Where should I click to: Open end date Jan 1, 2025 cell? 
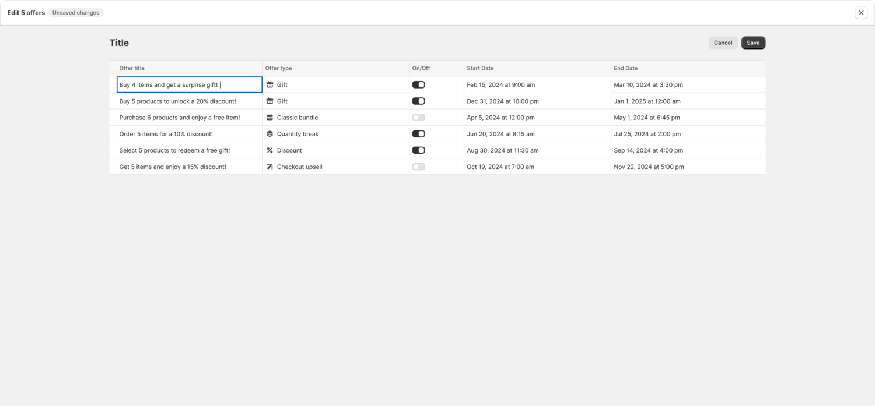tap(647, 101)
